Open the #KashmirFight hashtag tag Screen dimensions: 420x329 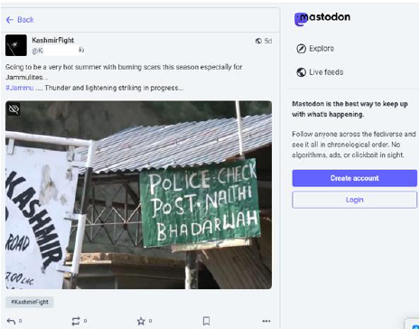click(x=30, y=302)
